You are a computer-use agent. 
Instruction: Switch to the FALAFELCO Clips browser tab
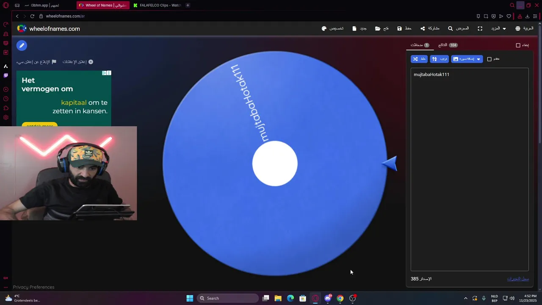157,5
